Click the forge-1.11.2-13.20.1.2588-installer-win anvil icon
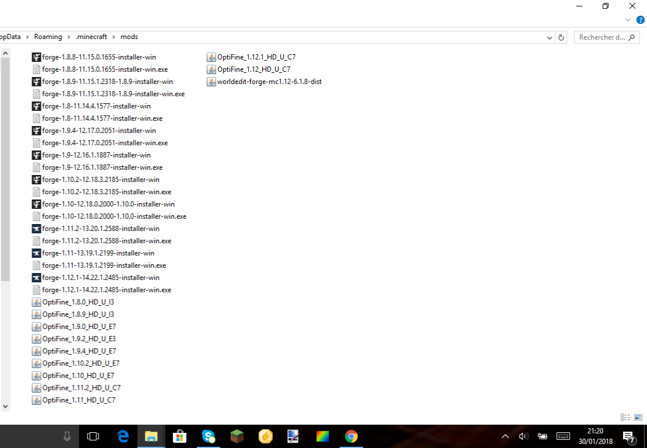 [36, 229]
